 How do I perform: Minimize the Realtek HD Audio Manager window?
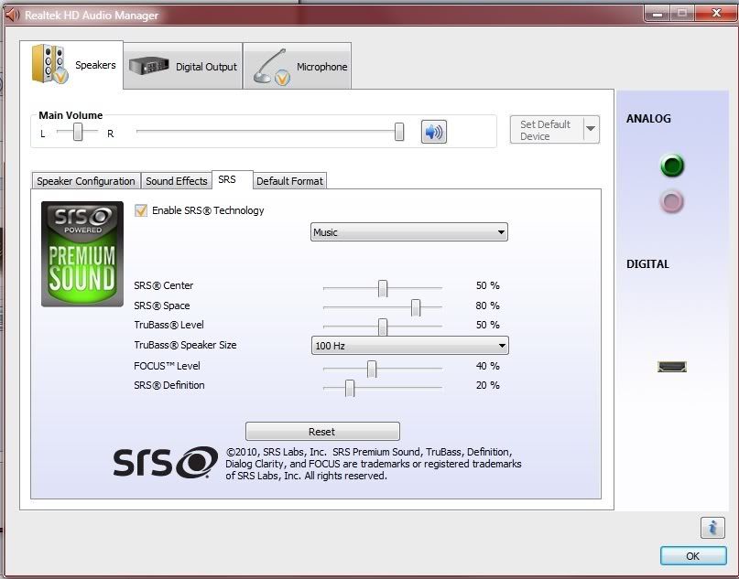[657, 13]
